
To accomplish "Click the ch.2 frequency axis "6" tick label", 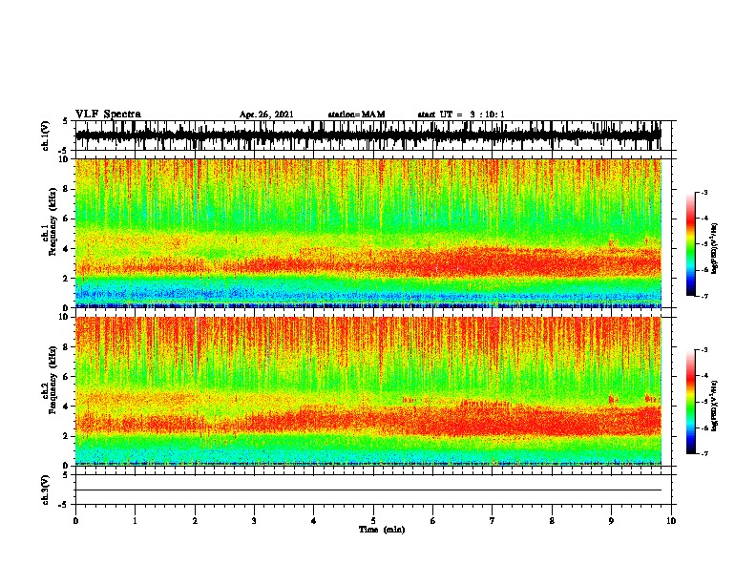I will 67,376.
